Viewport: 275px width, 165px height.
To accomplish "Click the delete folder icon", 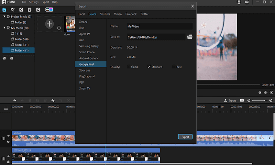I will pyautogui.click(x=12, y=58).
